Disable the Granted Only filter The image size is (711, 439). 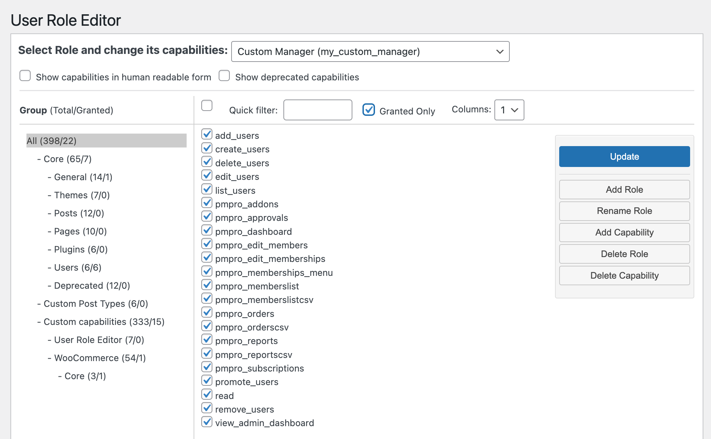point(368,110)
